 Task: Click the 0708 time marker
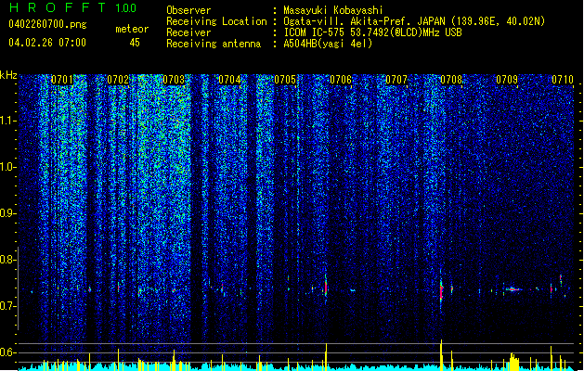[451, 80]
